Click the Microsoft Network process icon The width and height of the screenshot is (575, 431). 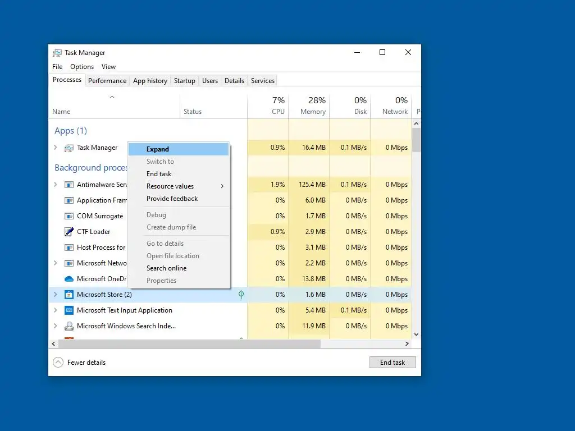[x=69, y=264]
